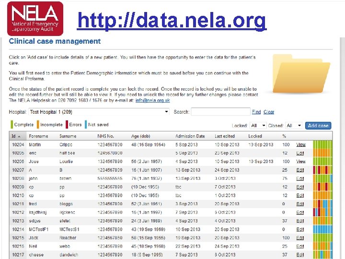This screenshot has height=259, width=345.
Task: Click Edit for case 10210
Action: [300, 195]
